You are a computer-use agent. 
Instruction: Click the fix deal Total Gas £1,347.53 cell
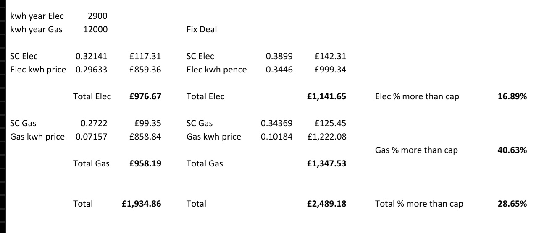(327, 163)
